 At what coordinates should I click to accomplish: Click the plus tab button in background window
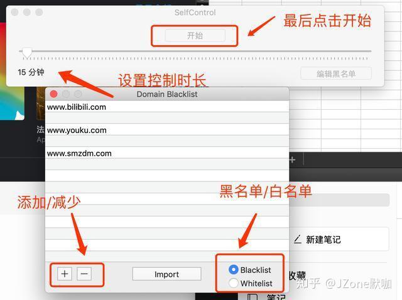click(x=292, y=160)
